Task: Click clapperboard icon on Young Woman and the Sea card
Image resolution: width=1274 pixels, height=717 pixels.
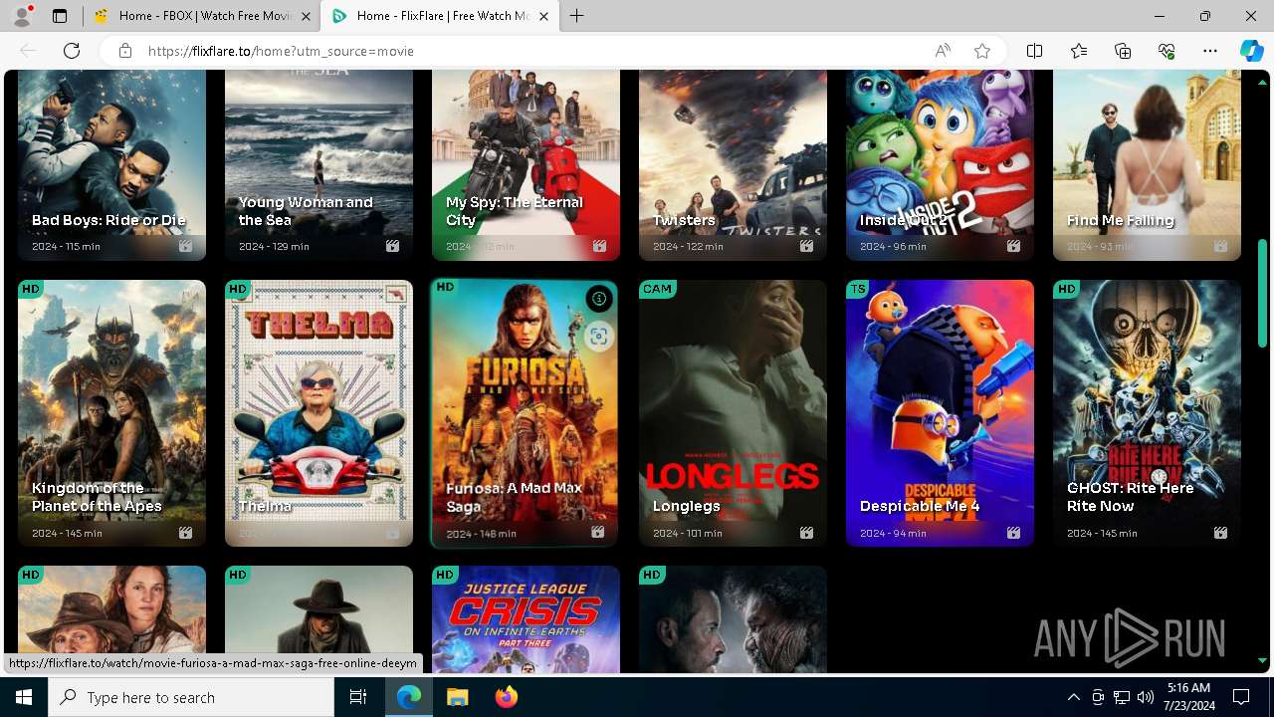Action: point(392,246)
